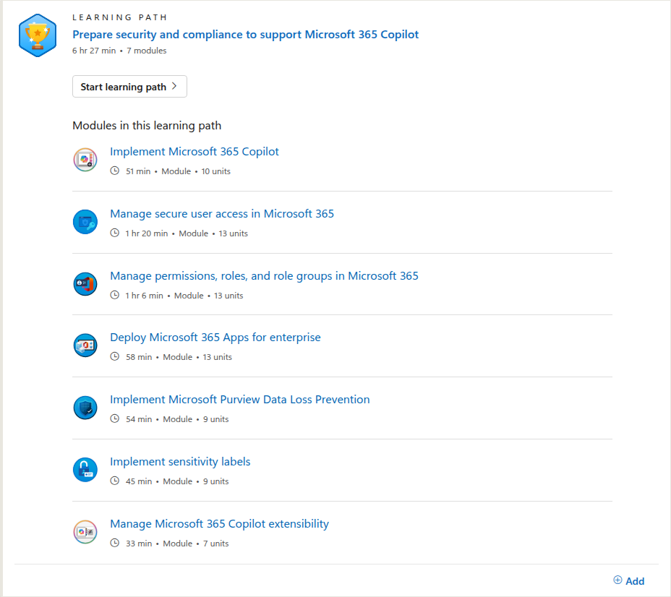The height and width of the screenshot is (597, 671).
Task: Click the '1 hr 6 min' duration text
Action: tap(144, 296)
